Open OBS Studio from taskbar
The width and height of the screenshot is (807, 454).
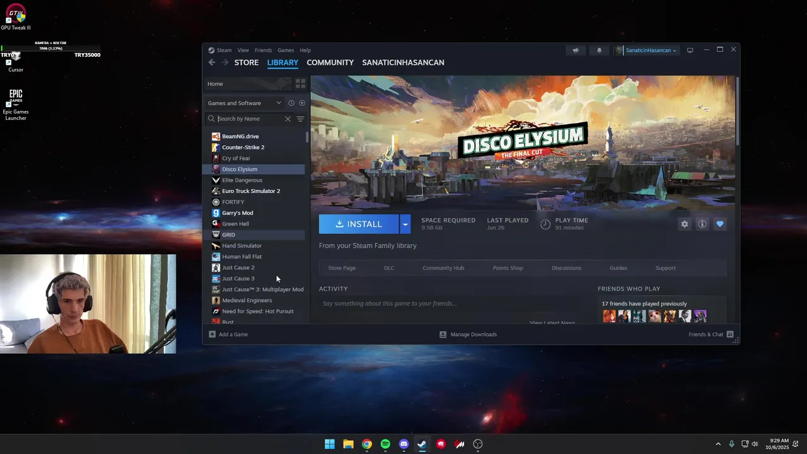pos(478,444)
